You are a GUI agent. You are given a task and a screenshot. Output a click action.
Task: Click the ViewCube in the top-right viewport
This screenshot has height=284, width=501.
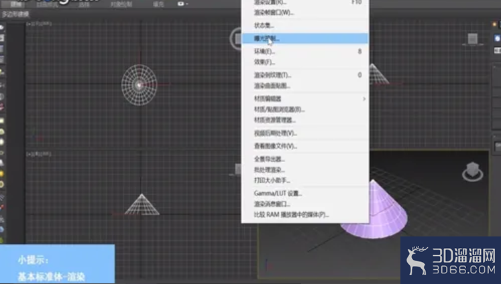pyautogui.click(x=473, y=40)
